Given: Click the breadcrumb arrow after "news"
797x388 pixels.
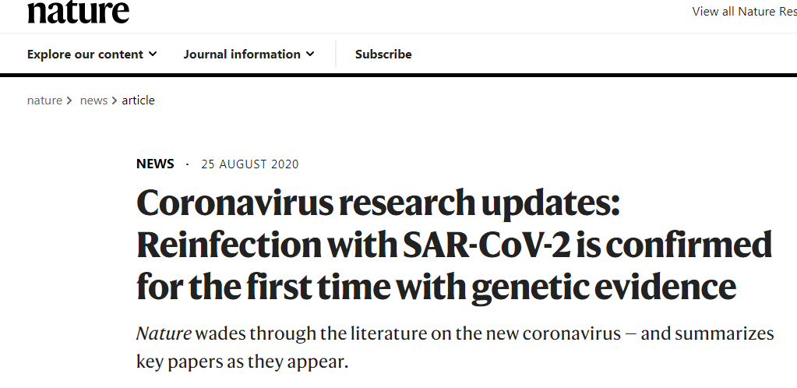Looking at the screenshot, I should (x=115, y=101).
